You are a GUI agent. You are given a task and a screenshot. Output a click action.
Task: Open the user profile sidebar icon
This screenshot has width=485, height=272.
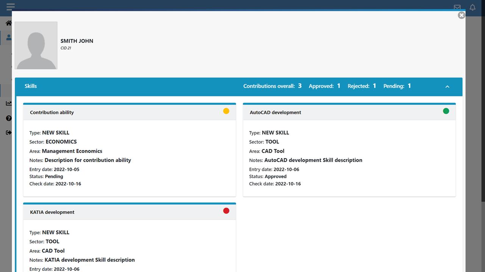pyautogui.click(x=8, y=37)
